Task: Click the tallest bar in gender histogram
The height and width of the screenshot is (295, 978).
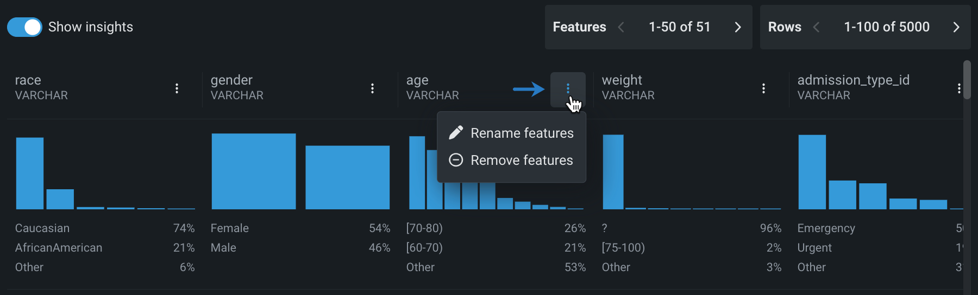Action: (254, 171)
